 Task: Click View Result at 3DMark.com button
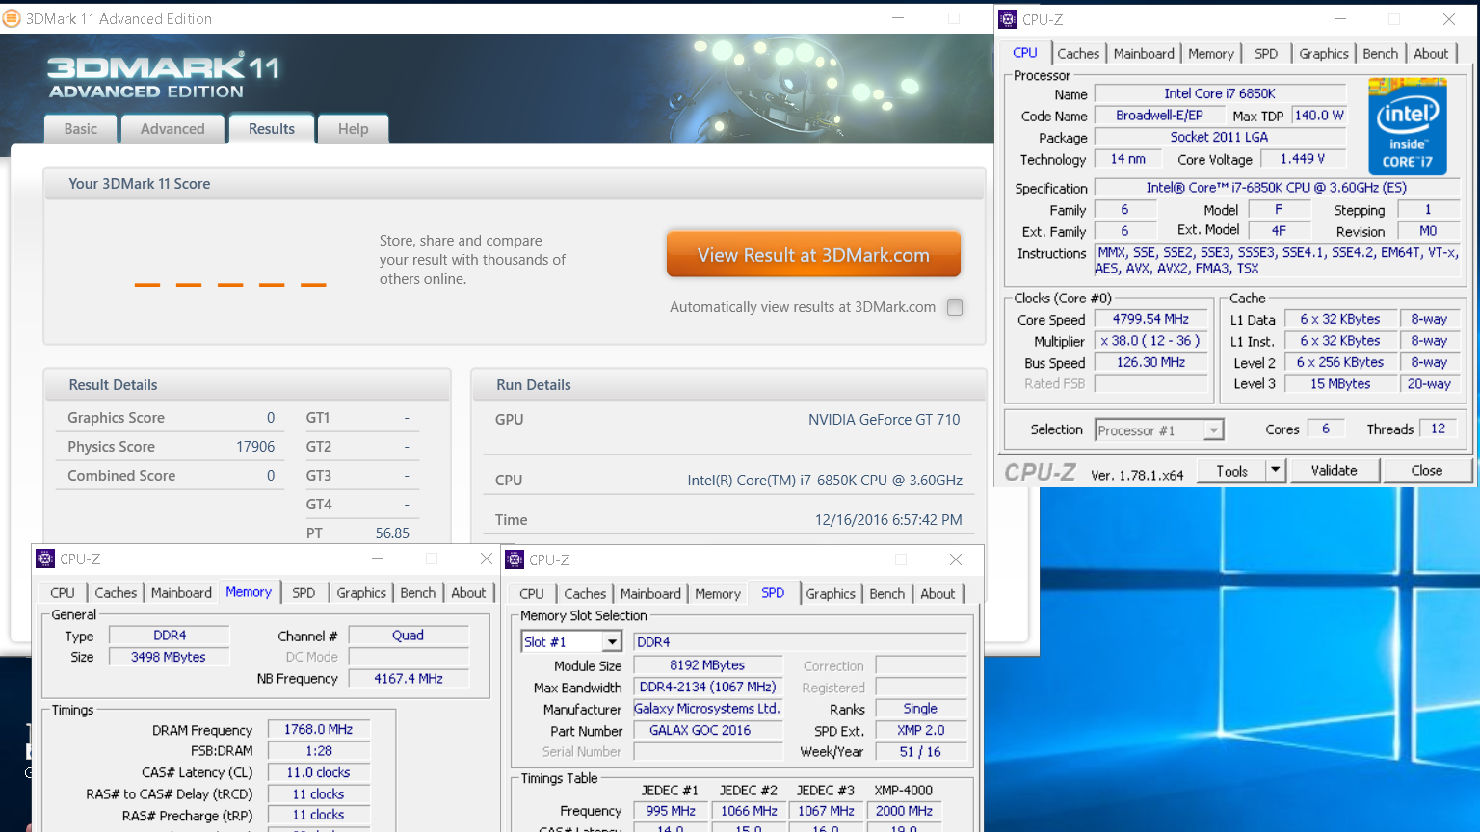click(x=813, y=255)
